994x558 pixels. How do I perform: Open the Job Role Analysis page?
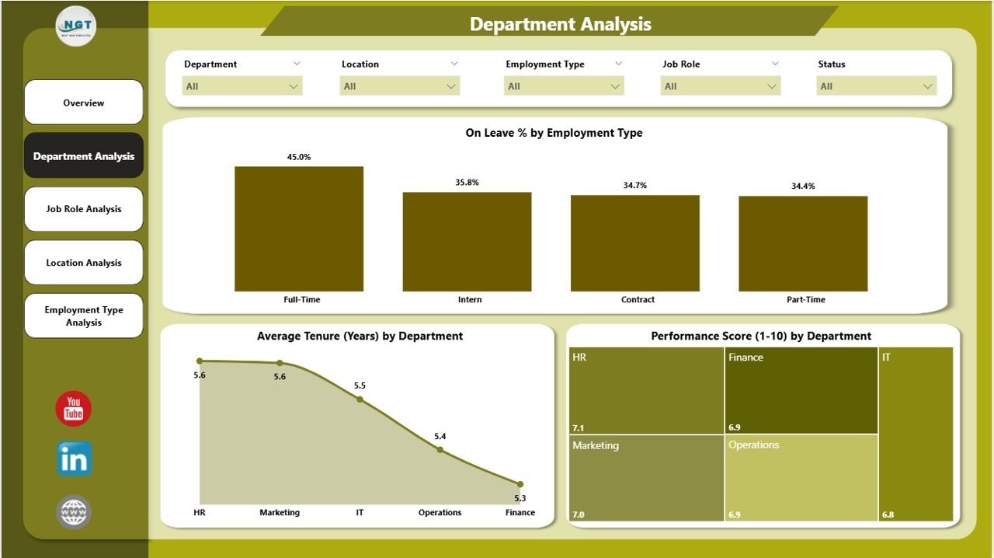(83, 208)
